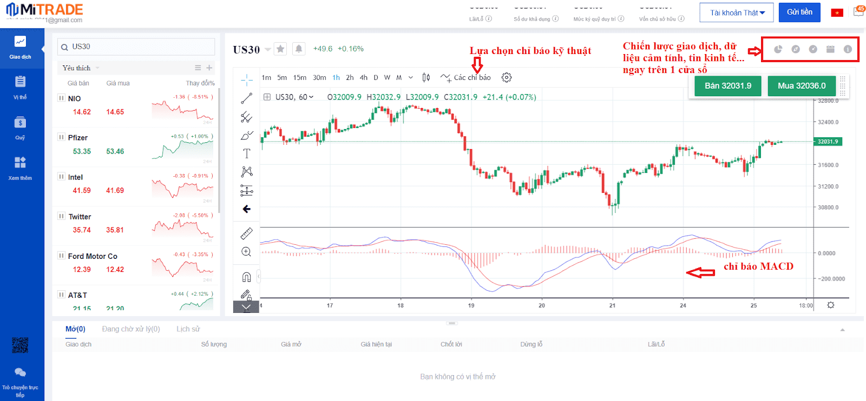This screenshot has height=401, width=866.
Task: Activate the zoom in tool
Action: (x=246, y=252)
